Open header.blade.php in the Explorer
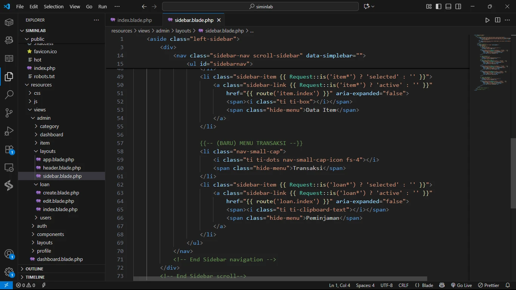This screenshot has width=516, height=290. point(62,168)
